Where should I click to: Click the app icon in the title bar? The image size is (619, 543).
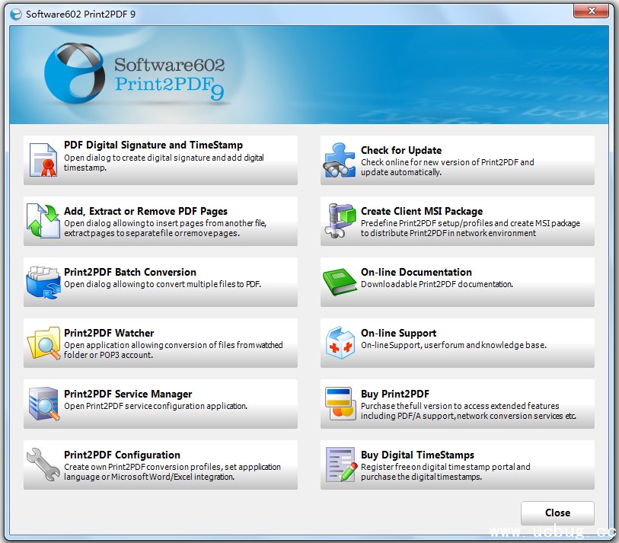[x=15, y=14]
